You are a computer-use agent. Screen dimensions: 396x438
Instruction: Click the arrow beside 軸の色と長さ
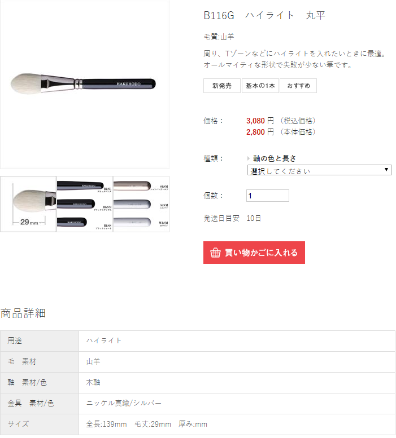click(x=248, y=158)
